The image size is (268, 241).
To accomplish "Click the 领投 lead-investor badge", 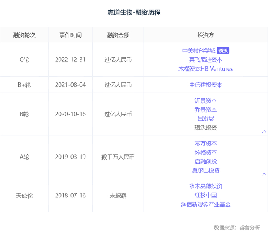I will point(223,50).
